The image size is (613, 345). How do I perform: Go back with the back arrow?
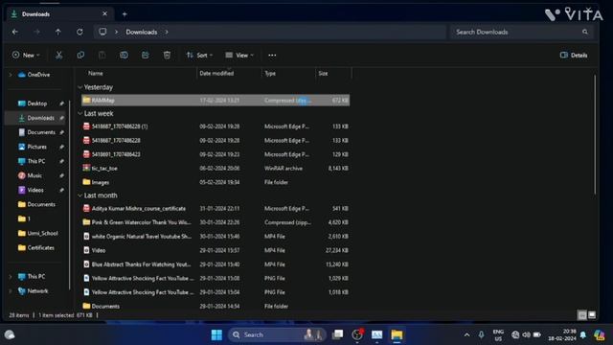click(x=15, y=32)
